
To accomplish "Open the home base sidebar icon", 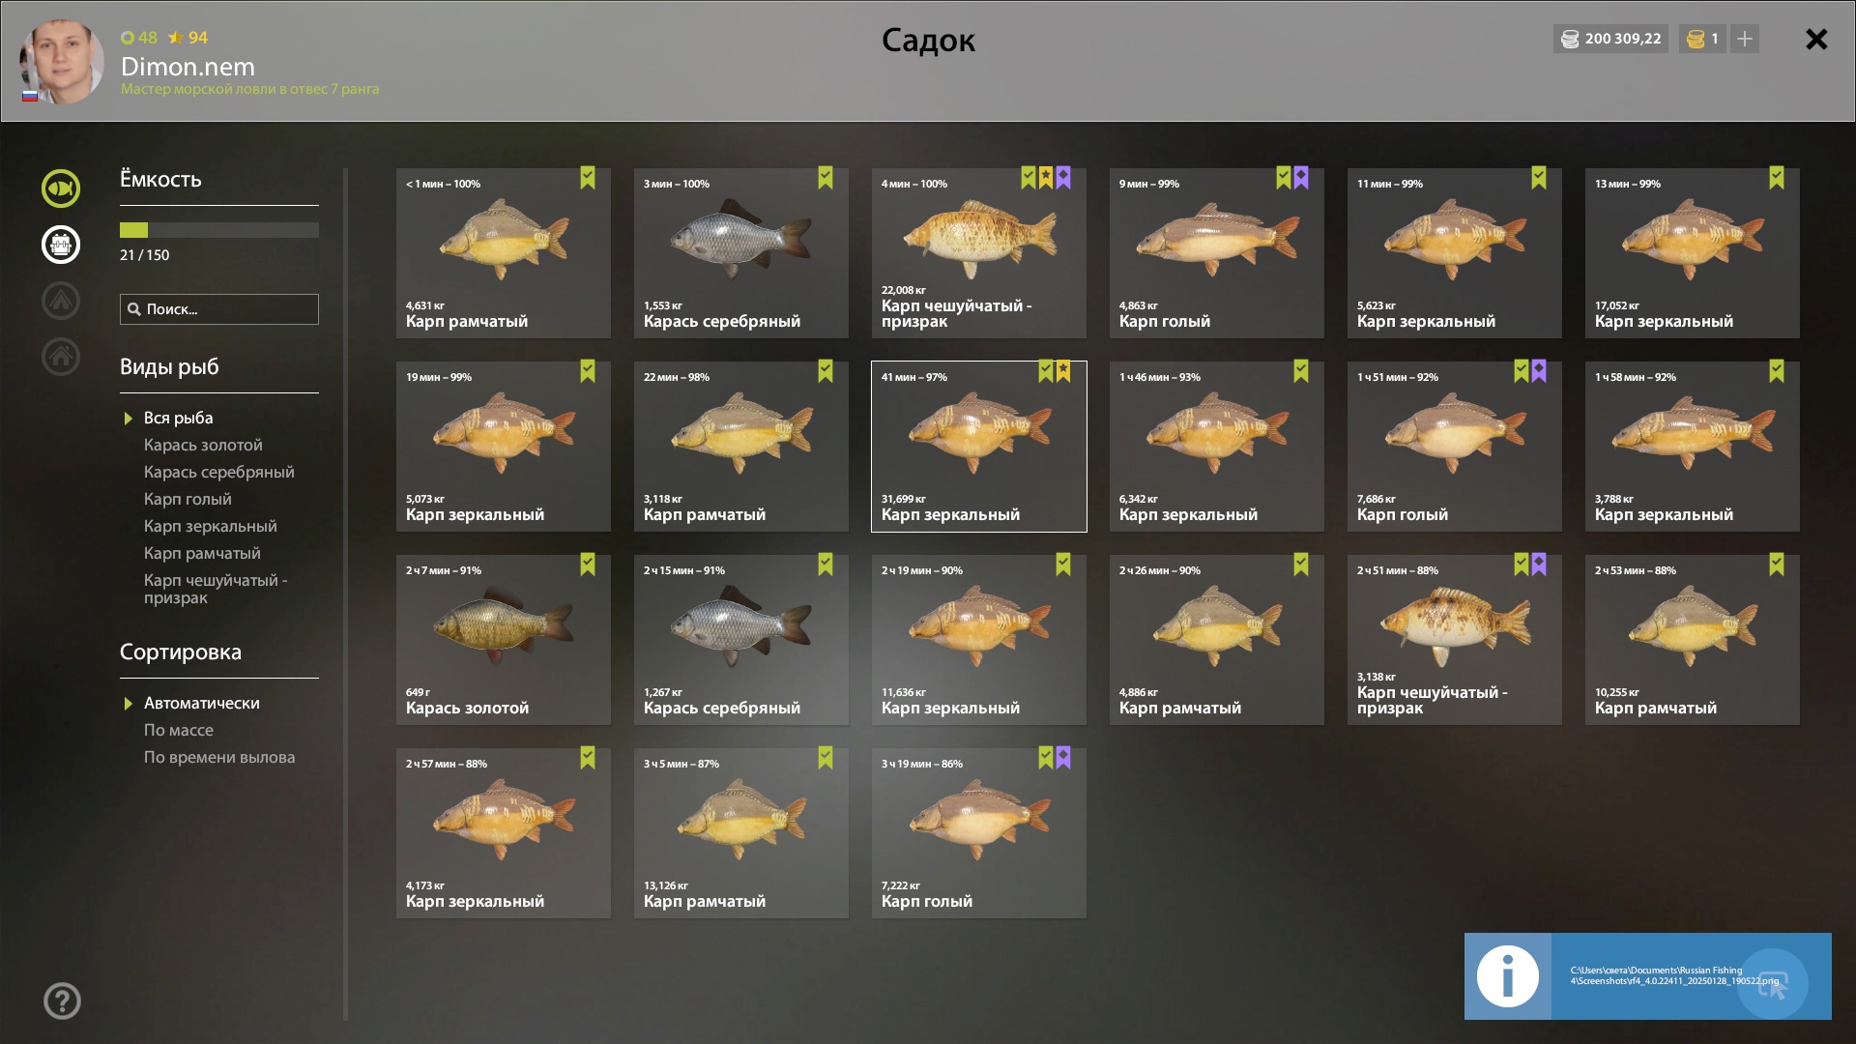I will pos(60,357).
